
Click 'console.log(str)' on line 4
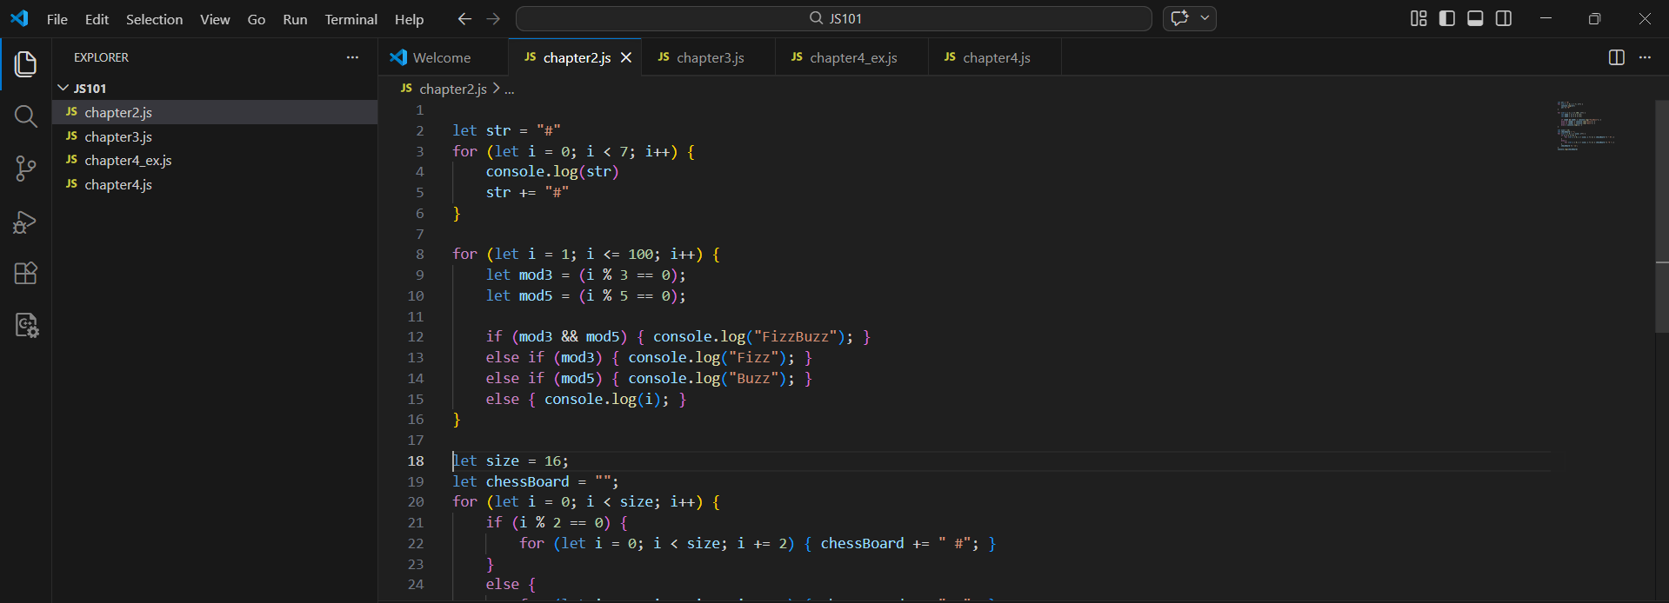(552, 171)
